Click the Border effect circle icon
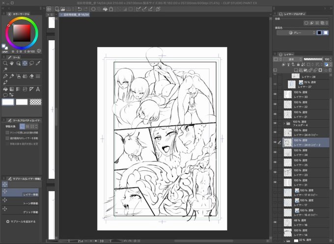334x244 pixels. [x=306, y=23]
